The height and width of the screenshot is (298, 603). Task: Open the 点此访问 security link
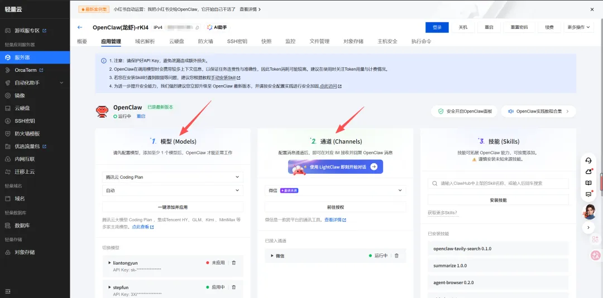point(331,86)
